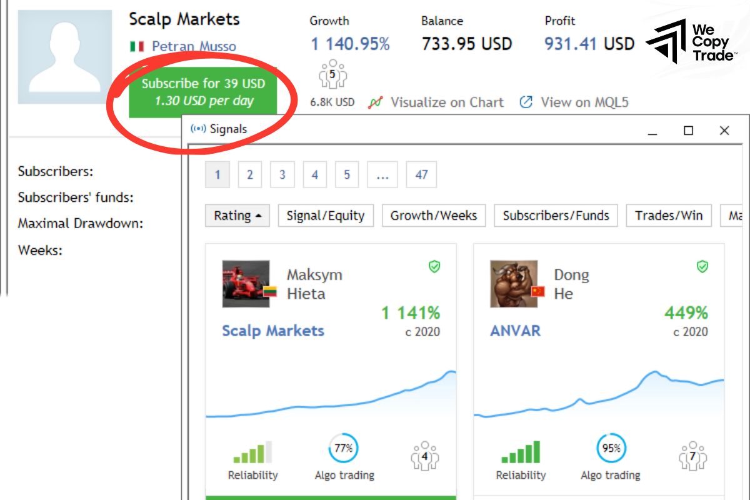Click the Formula 1 car avatar thumbnail
Viewport: 750px width, 500px height.
pyautogui.click(x=246, y=284)
